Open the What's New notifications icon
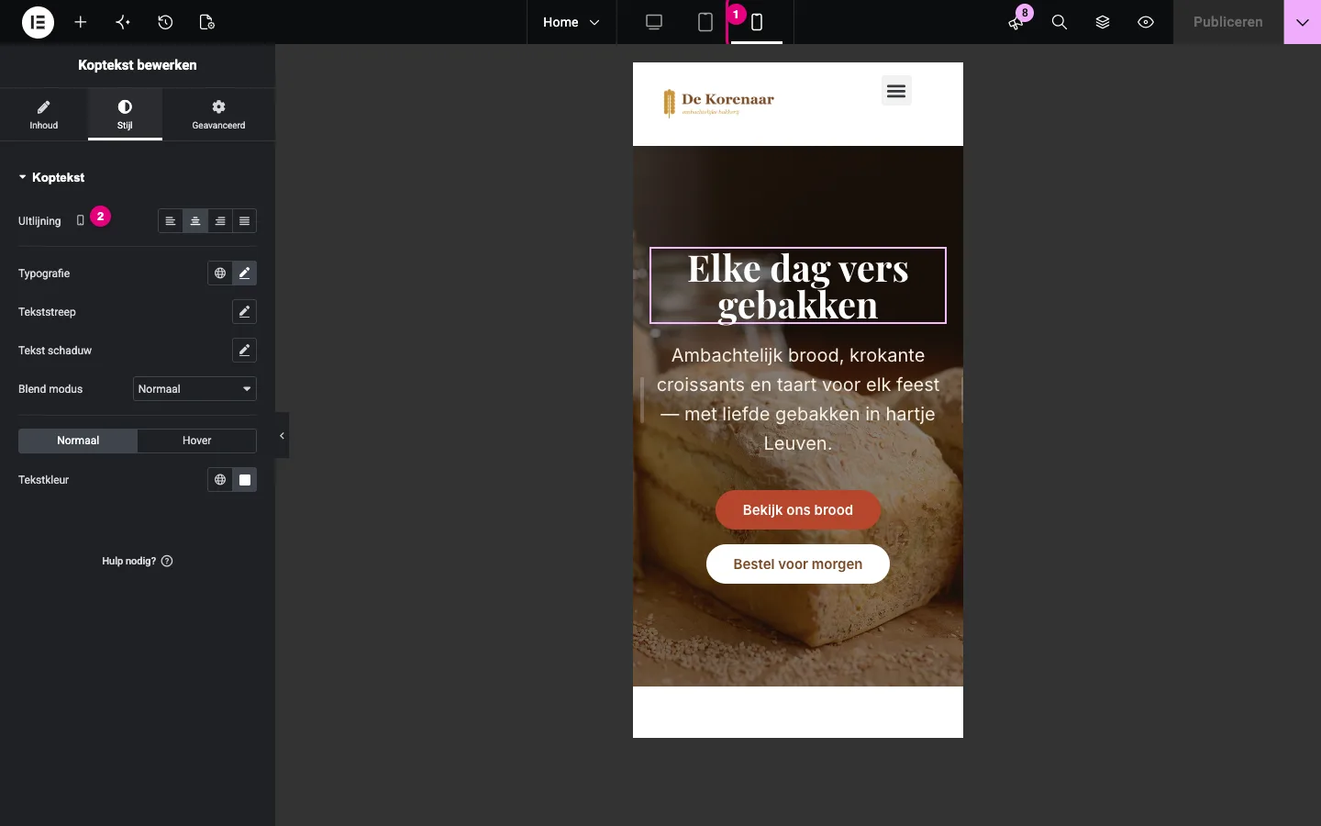 pos(1016,22)
